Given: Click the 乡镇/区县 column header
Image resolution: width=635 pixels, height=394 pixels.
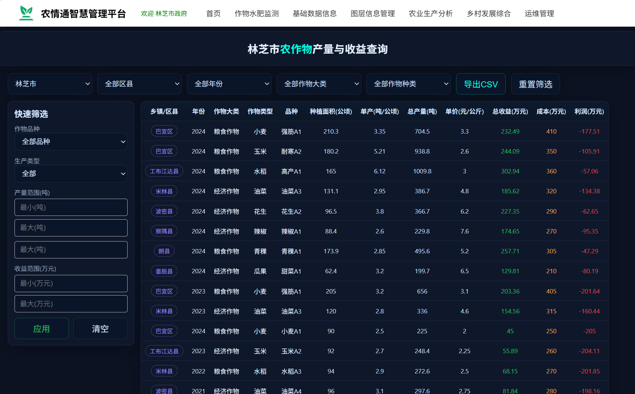Looking at the screenshot, I should [x=164, y=111].
